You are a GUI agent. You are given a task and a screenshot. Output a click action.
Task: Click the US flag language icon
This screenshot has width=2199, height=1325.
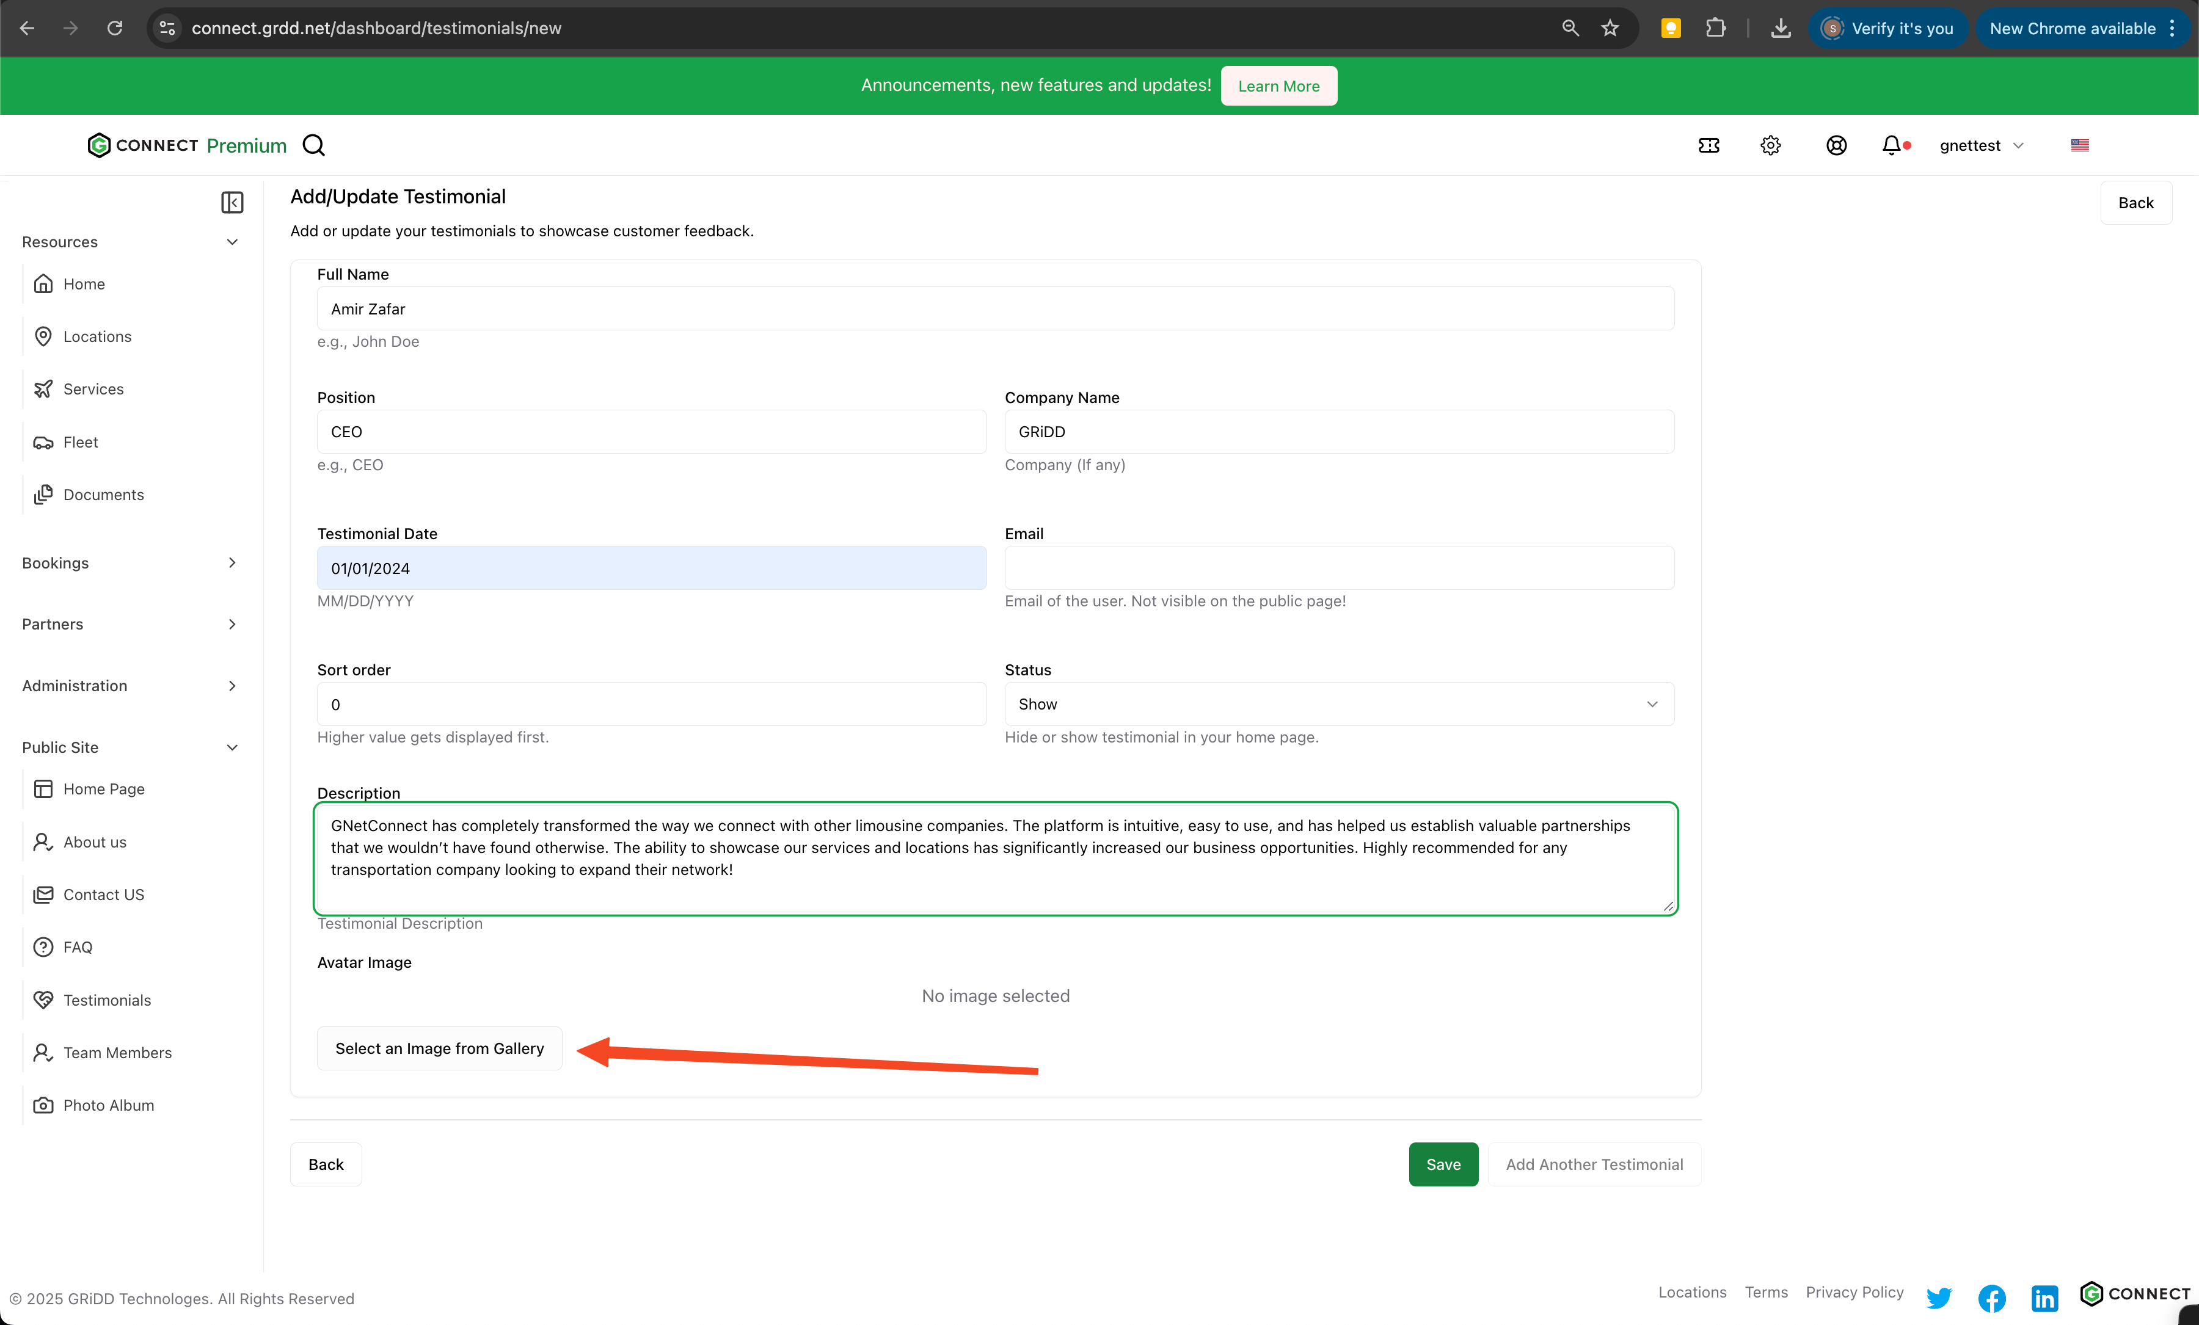(x=2079, y=145)
